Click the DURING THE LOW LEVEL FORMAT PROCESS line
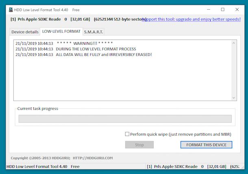The width and height of the screenshot is (248, 174). (76, 49)
